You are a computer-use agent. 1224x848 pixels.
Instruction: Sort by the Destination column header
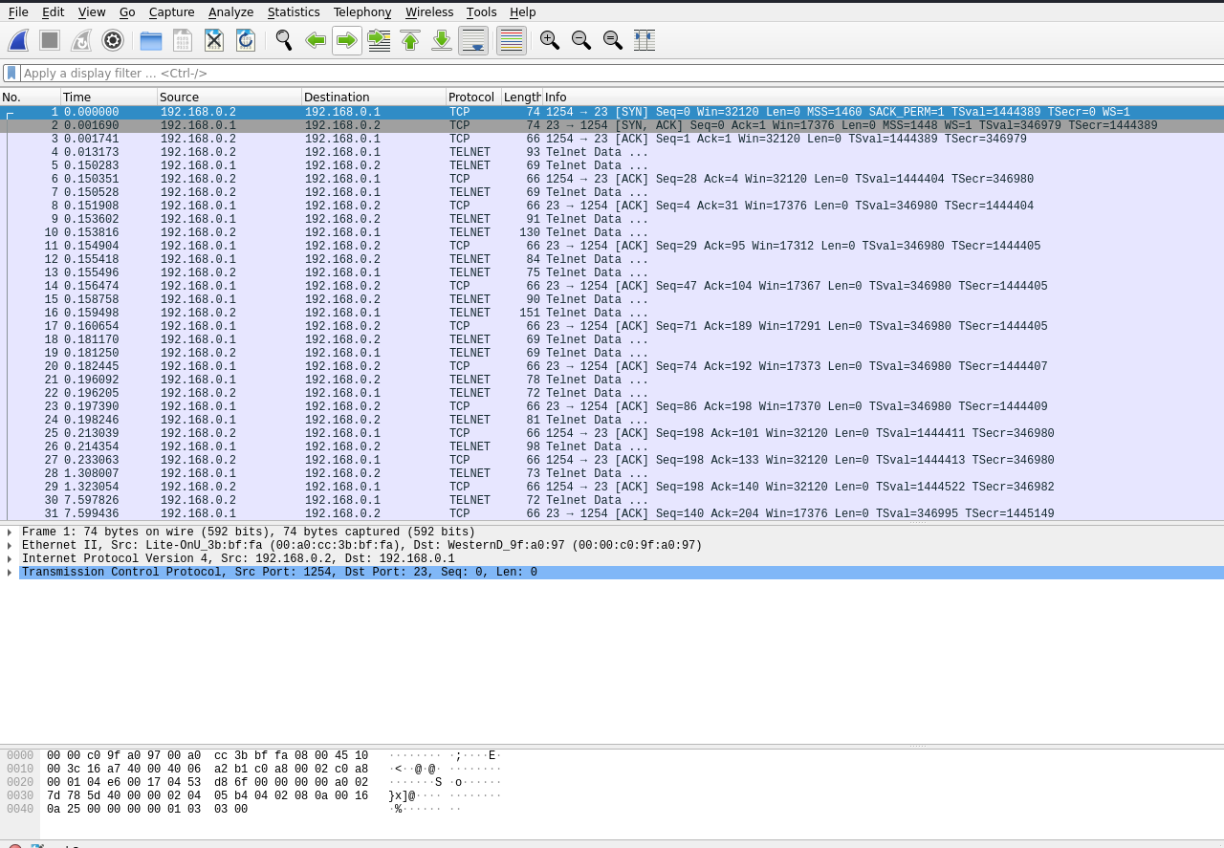(x=374, y=97)
